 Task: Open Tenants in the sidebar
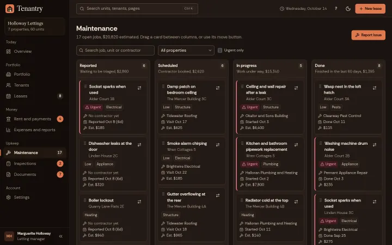point(34,85)
